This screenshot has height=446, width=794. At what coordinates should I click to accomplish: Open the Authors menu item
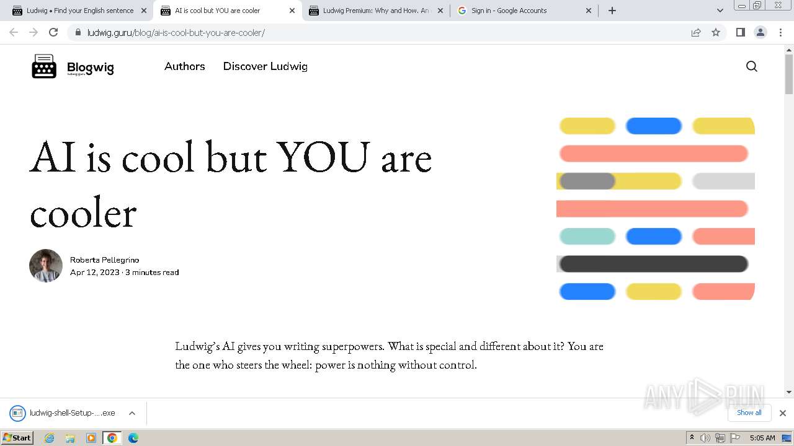(x=185, y=66)
